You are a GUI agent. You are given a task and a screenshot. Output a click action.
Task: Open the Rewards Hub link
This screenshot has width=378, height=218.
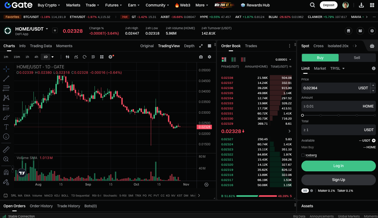(x=255, y=5)
